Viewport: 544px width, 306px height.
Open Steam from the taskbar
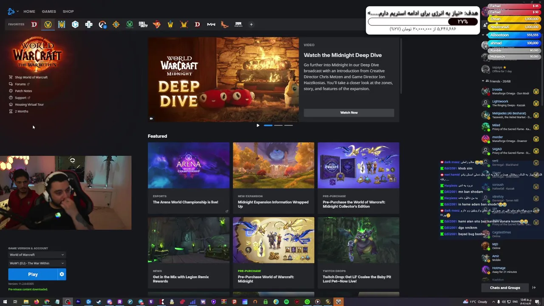pyautogui.click(x=99, y=302)
